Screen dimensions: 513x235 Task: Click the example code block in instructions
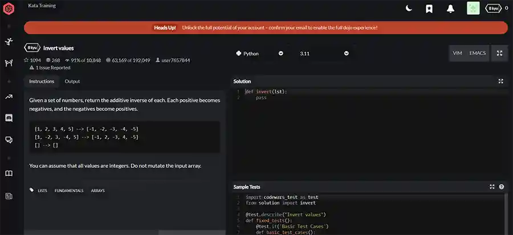coord(125,137)
